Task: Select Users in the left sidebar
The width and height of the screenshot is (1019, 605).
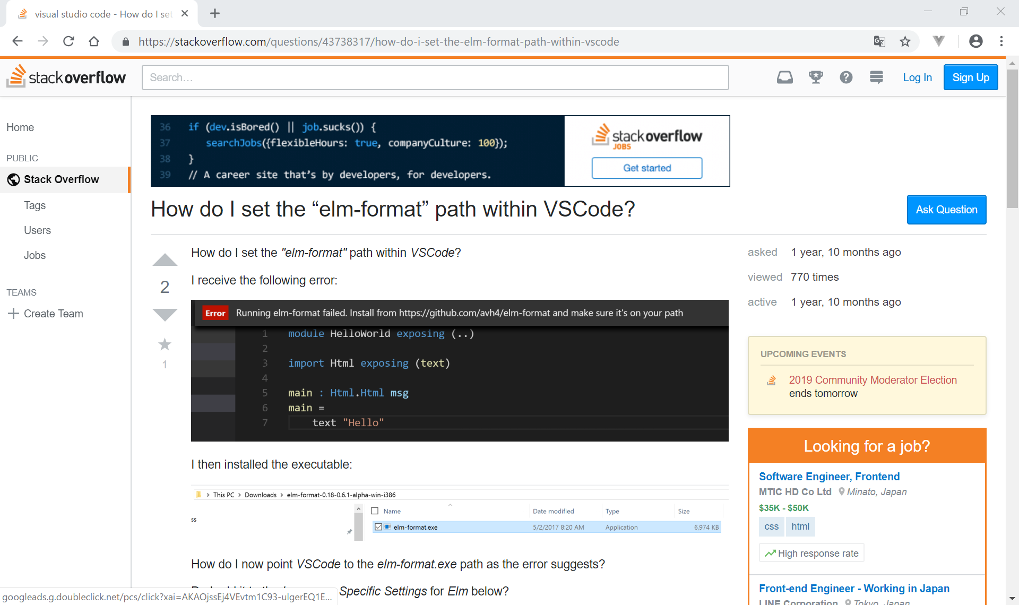Action: coord(37,230)
